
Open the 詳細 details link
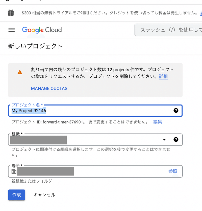[163, 76]
